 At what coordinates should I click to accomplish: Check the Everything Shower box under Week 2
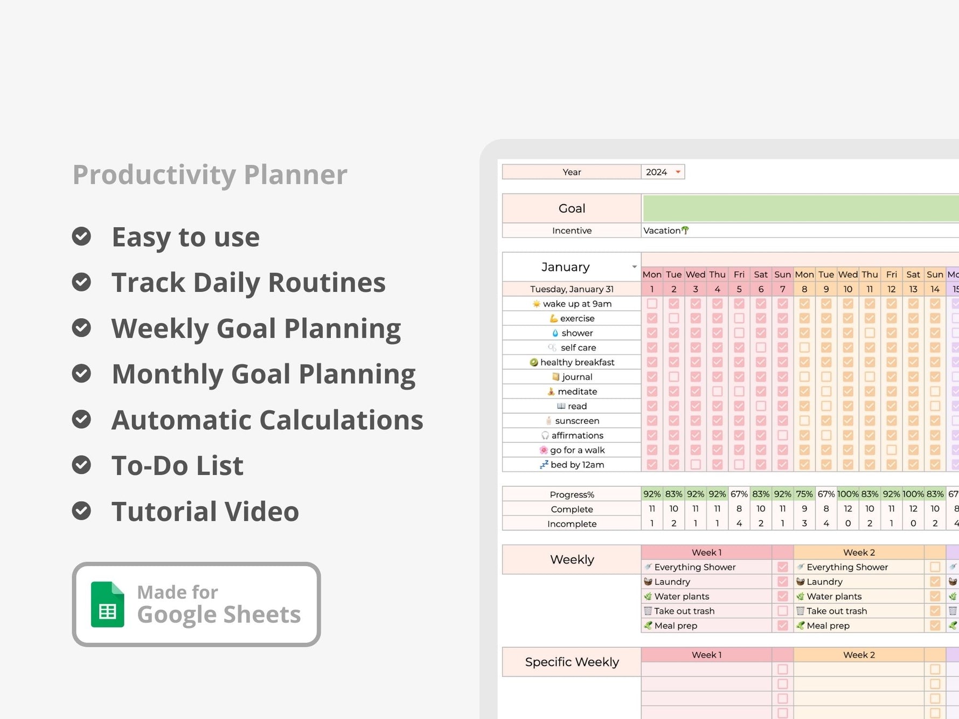pyautogui.click(x=935, y=567)
